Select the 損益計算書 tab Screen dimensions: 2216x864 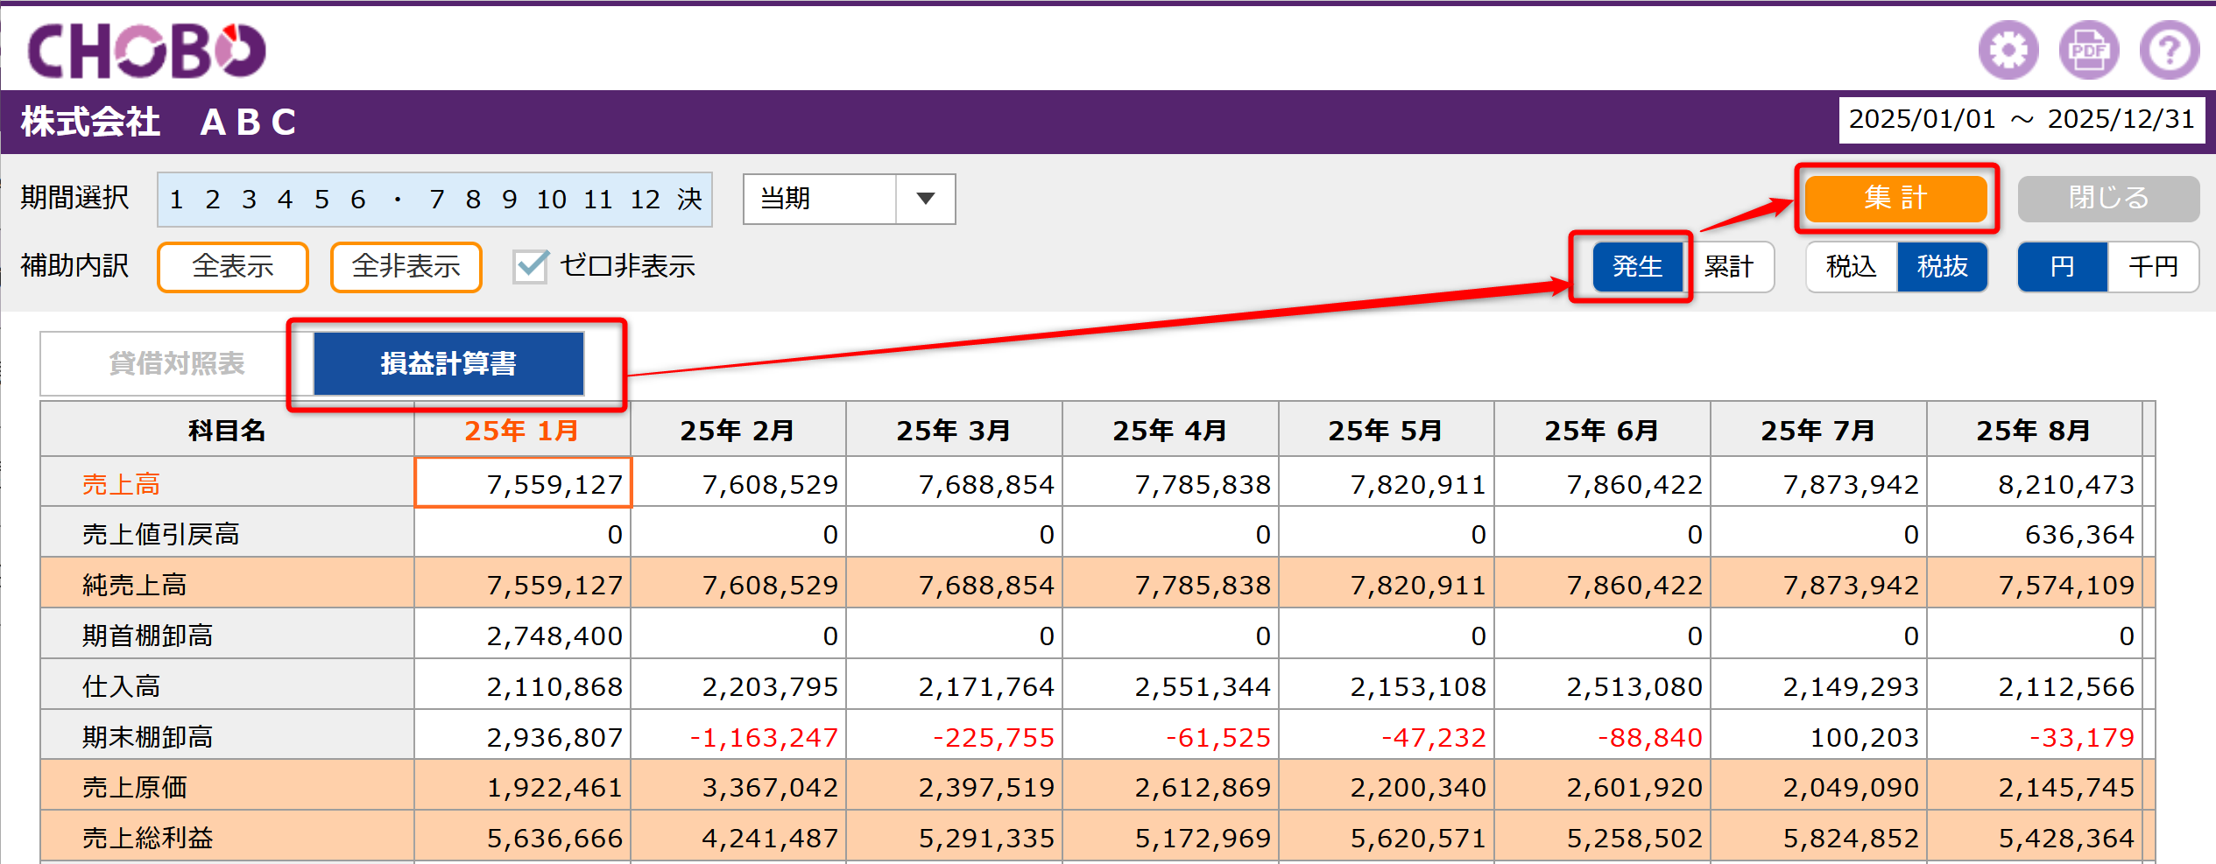(x=448, y=363)
